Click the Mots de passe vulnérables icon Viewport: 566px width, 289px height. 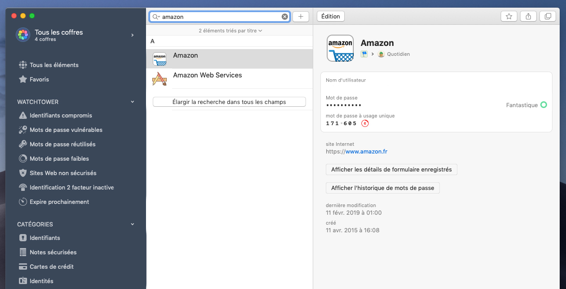[x=23, y=130]
